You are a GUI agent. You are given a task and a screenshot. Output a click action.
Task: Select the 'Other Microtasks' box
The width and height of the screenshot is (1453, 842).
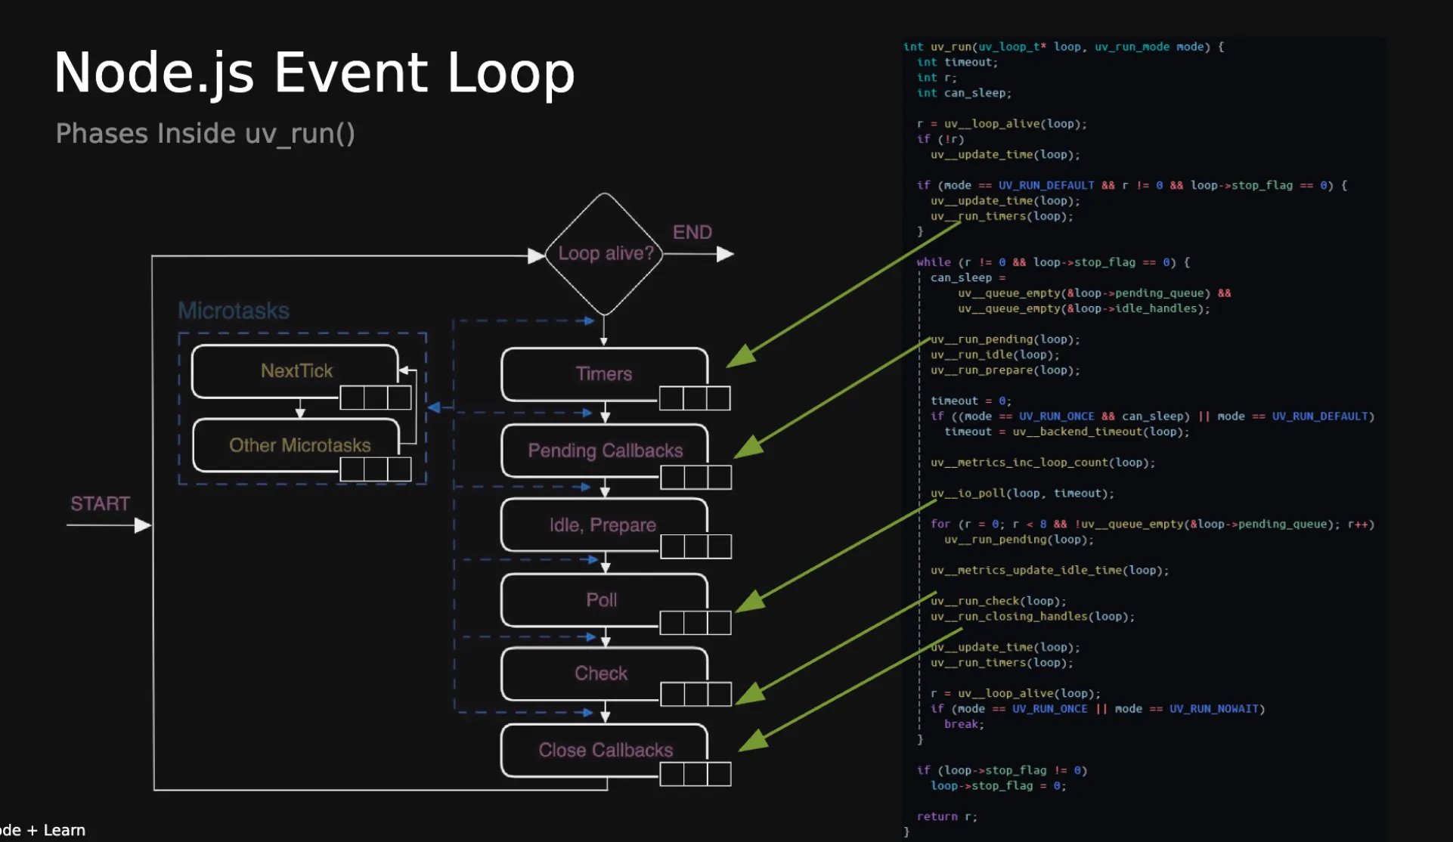pyautogui.click(x=296, y=445)
